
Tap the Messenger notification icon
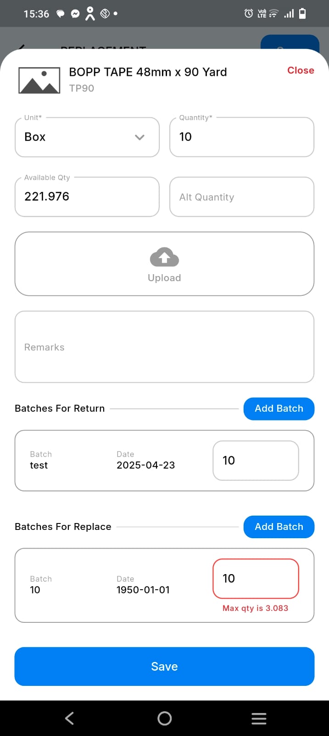tap(75, 14)
